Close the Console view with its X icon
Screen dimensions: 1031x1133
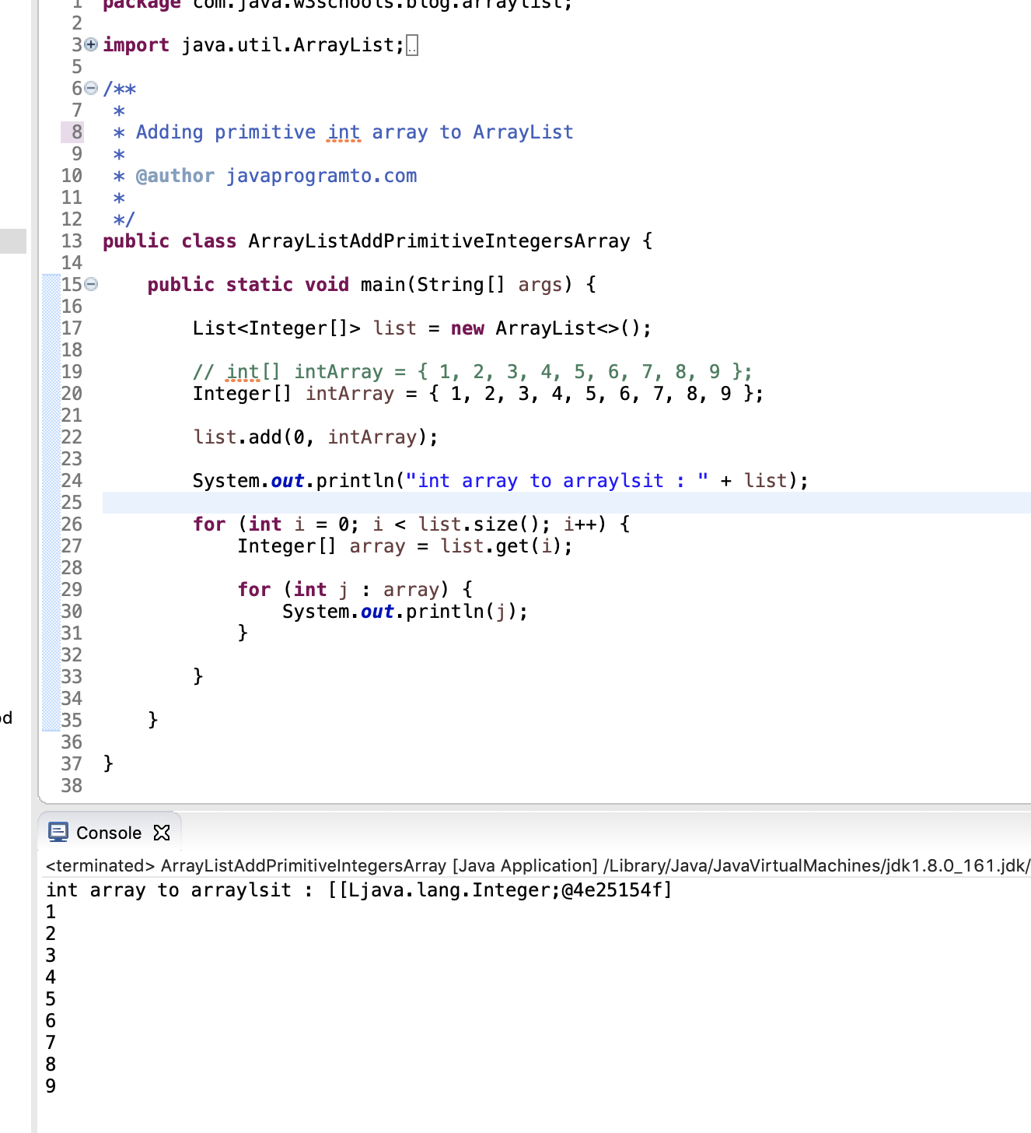[161, 833]
